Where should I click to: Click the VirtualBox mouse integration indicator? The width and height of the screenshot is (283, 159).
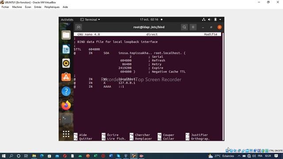263,151
